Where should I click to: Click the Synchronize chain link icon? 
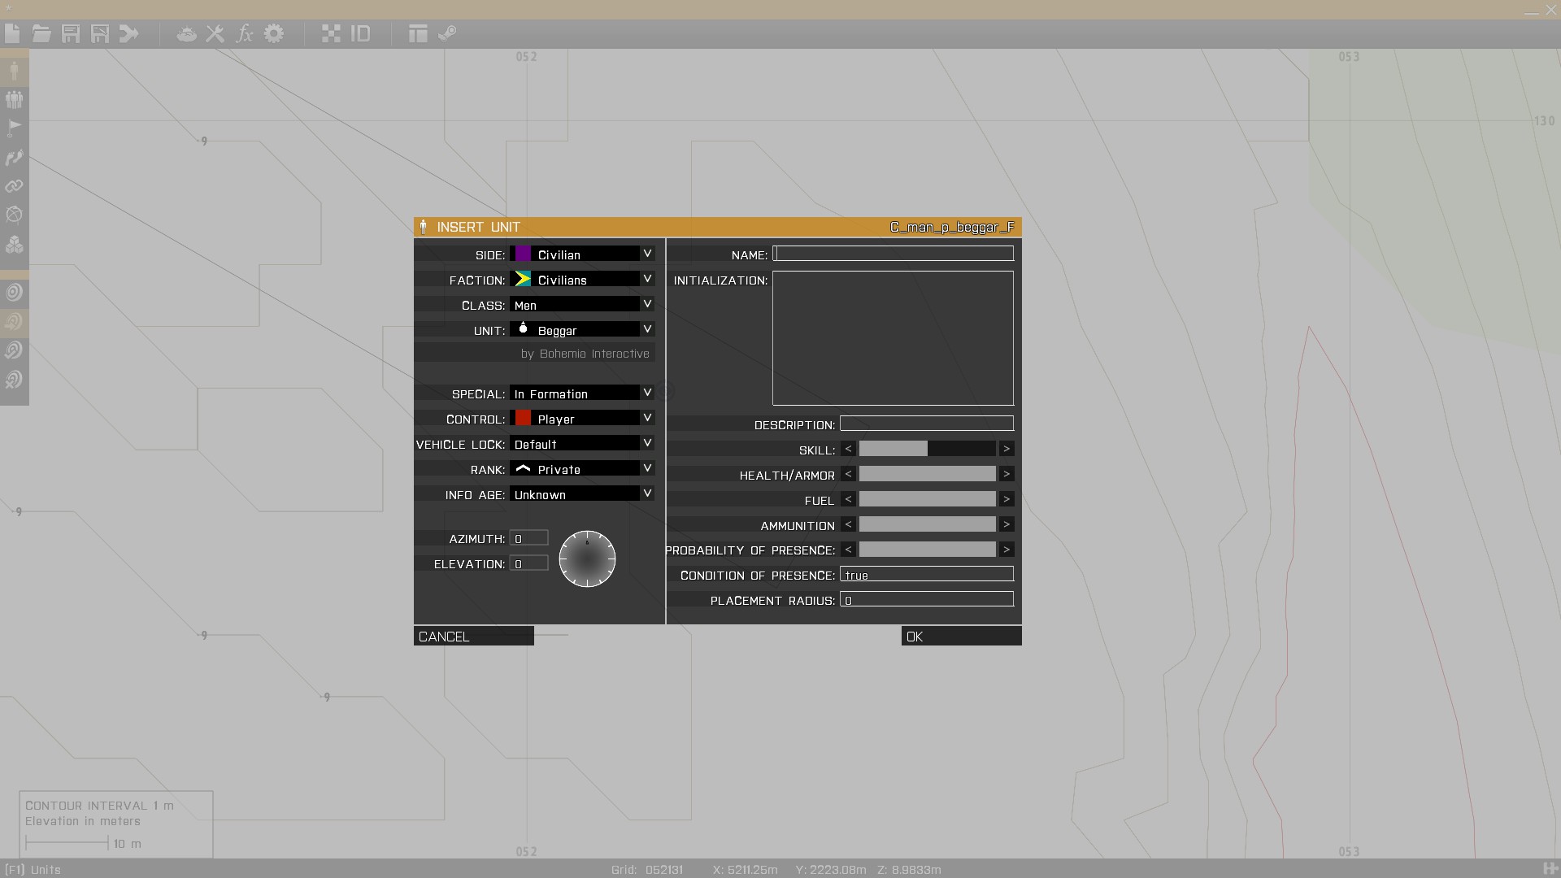[14, 186]
